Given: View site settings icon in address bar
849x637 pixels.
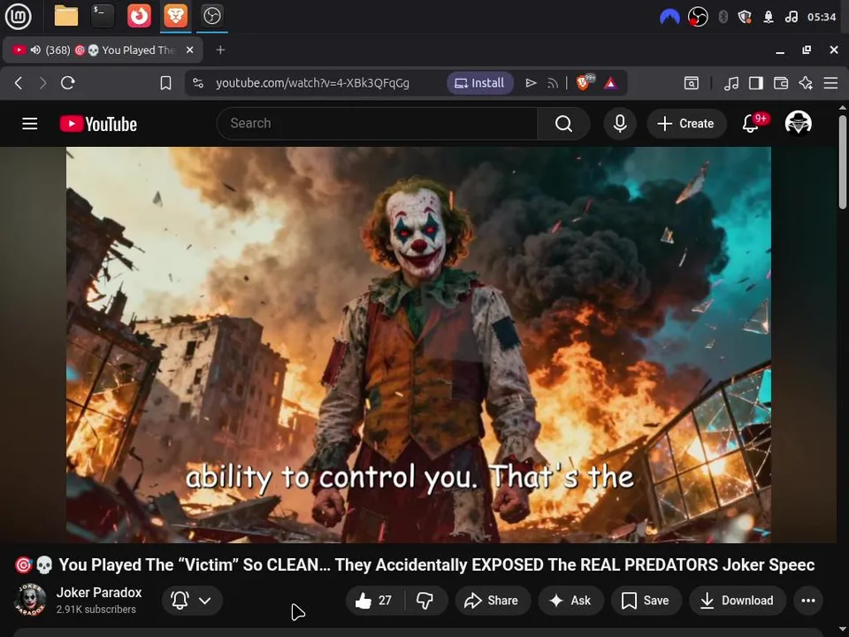Looking at the screenshot, I should coord(198,83).
